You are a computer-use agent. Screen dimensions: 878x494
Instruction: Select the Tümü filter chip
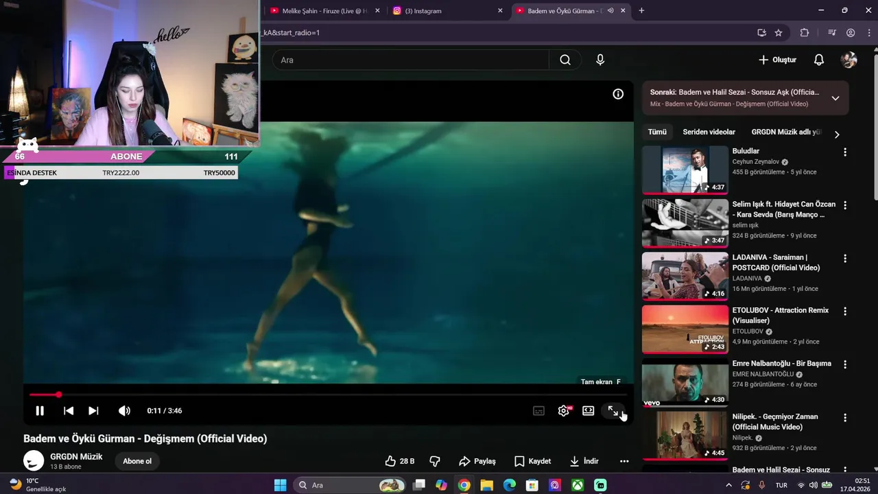[x=657, y=132]
